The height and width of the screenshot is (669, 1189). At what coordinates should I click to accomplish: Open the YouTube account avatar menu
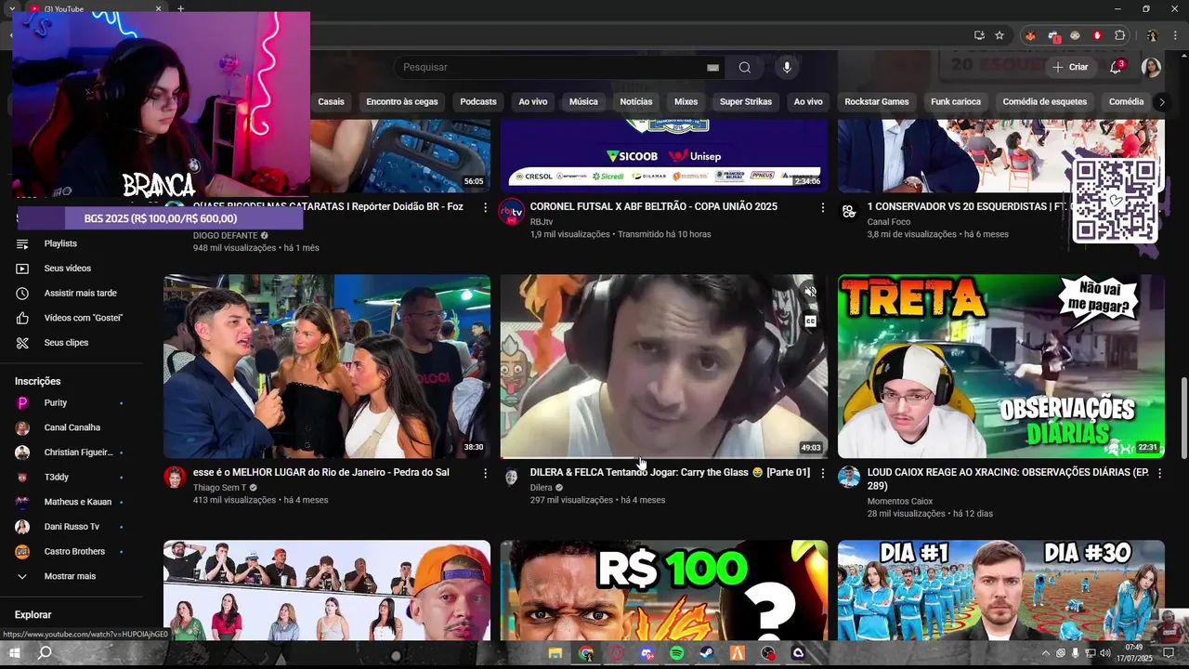tap(1151, 67)
